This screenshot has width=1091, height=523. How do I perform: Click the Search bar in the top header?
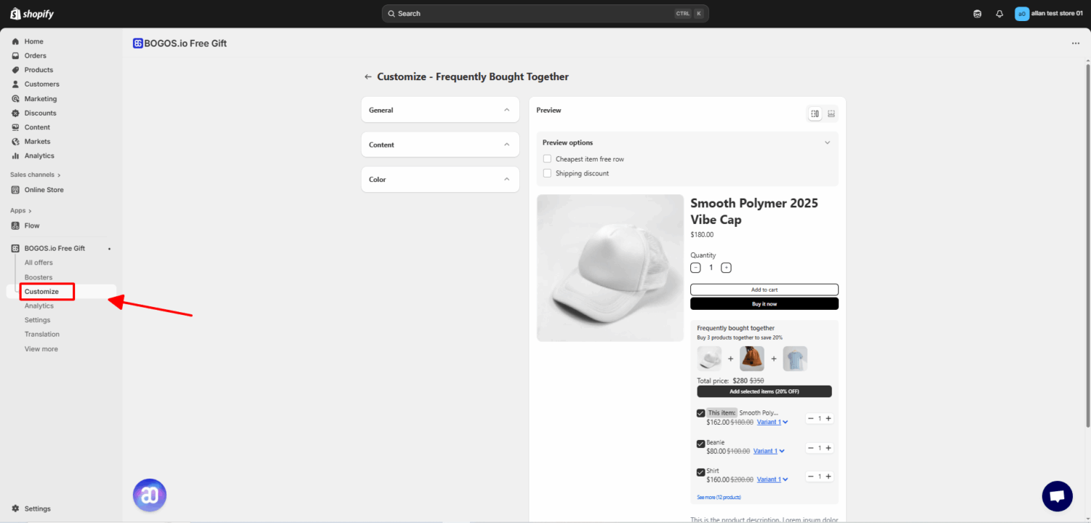(x=545, y=13)
